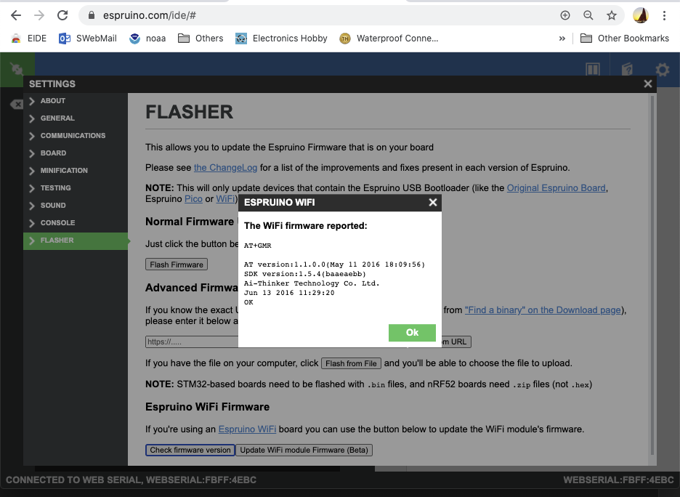Image resolution: width=680 pixels, height=497 pixels.
Task: Click the SDK version:1.5.4 line
Action: (x=305, y=274)
